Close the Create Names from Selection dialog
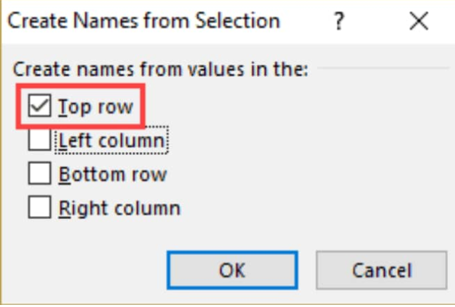Image resolution: width=455 pixels, height=307 pixels. 418,21
